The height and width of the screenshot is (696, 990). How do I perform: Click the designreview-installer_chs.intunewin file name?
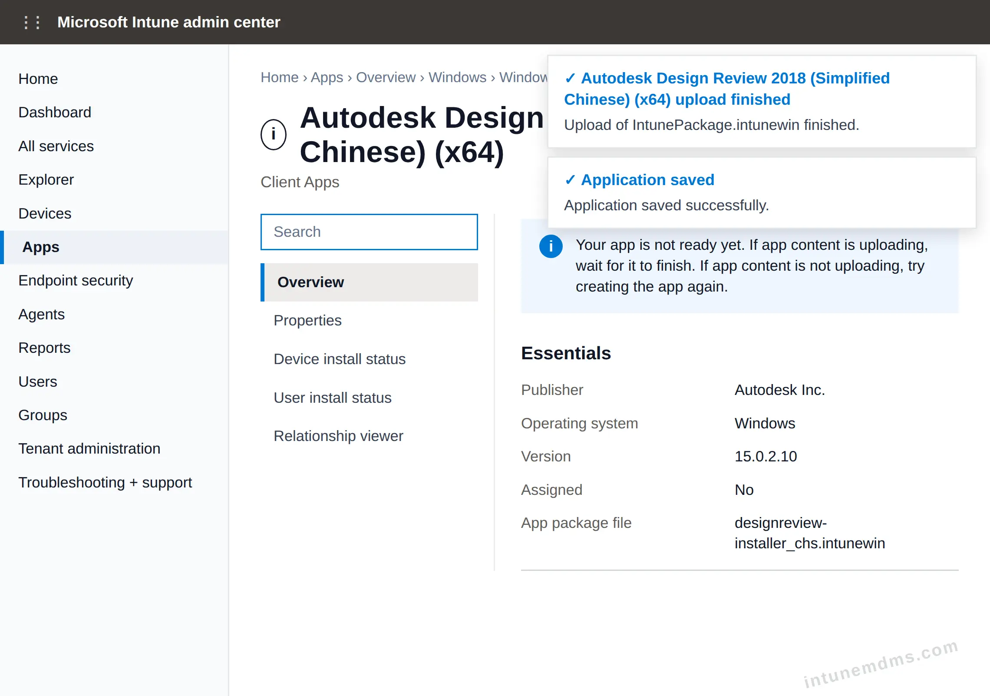(x=810, y=533)
